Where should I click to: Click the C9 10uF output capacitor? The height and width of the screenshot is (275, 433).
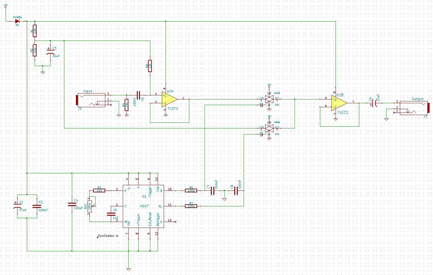pyautogui.click(x=373, y=104)
